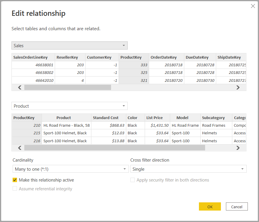
Task: Click the Cancel button
Action: (237, 206)
